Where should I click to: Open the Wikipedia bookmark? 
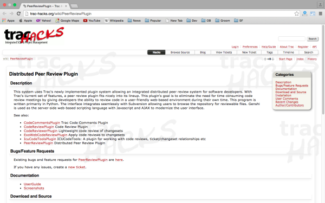[114, 21]
